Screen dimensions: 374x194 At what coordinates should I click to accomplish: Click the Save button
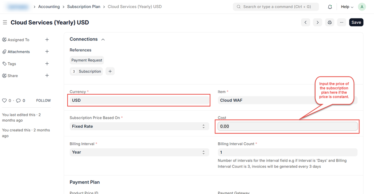click(x=356, y=23)
